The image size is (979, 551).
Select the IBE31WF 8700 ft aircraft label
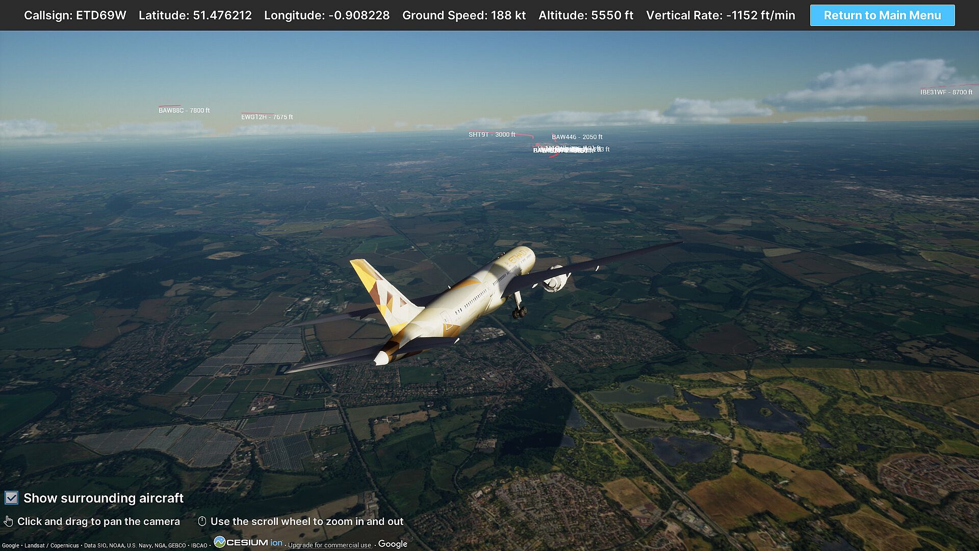point(946,92)
